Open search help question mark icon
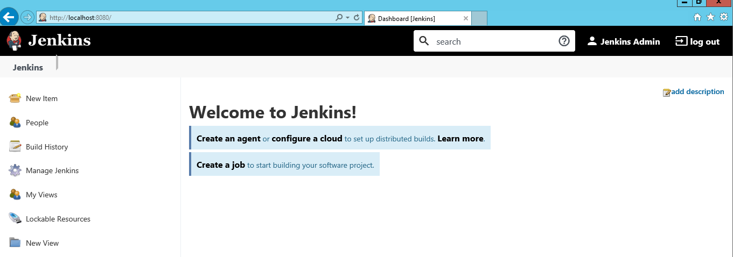Image resolution: width=733 pixels, height=257 pixels. tap(564, 41)
